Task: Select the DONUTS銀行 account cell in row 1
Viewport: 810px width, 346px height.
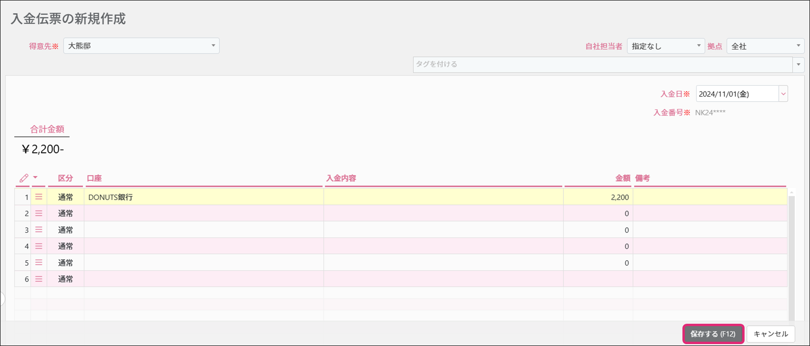Action: 204,197
